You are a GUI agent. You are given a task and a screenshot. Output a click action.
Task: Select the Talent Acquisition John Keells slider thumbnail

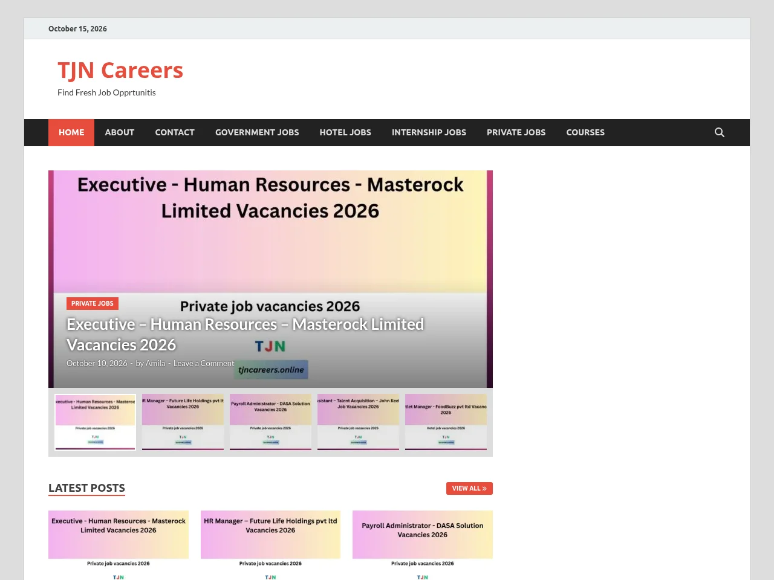click(358, 422)
